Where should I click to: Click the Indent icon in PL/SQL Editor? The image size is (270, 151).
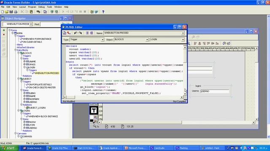[x=87, y=33]
